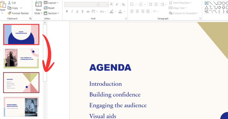Apply the font color A swatch
The image size is (228, 119).
coord(120,11)
